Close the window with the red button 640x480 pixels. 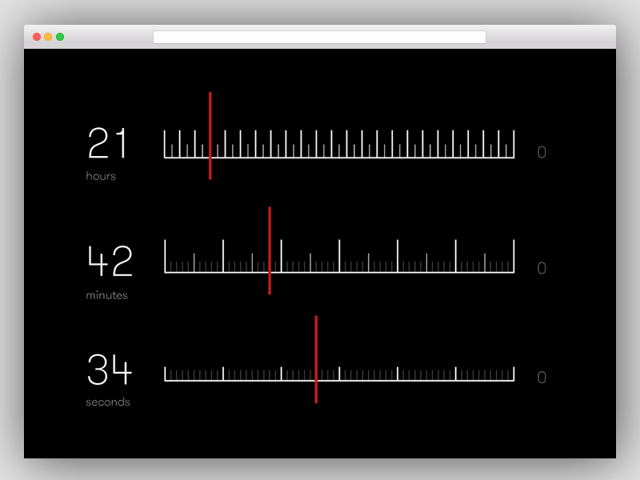[37, 37]
